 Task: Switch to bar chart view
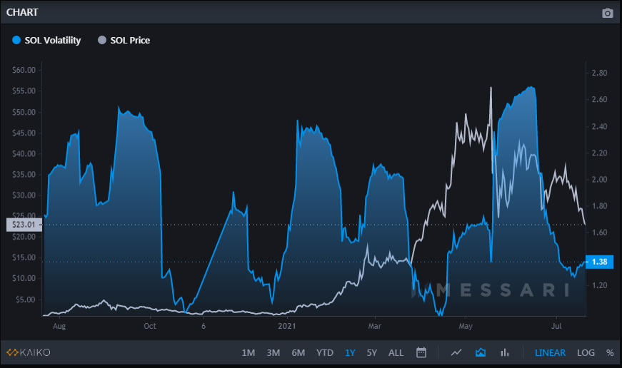click(505, 352)
